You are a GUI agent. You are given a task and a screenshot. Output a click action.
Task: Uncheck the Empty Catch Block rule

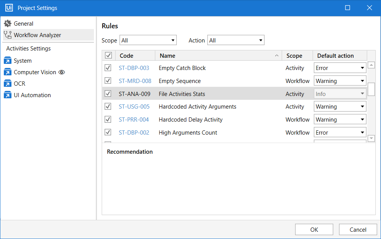(108, 68)
